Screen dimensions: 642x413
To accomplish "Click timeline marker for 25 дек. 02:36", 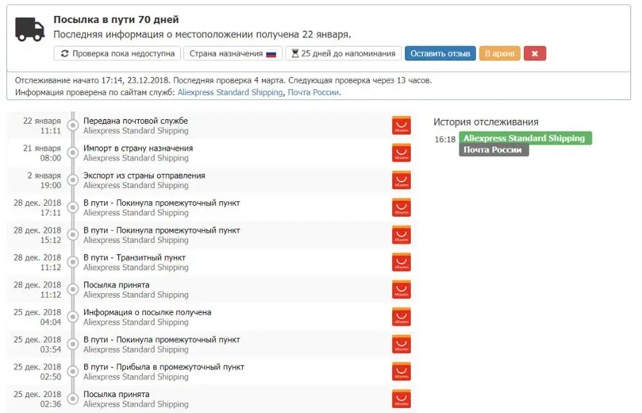I will pyautogui.click(x=73, y=399).
